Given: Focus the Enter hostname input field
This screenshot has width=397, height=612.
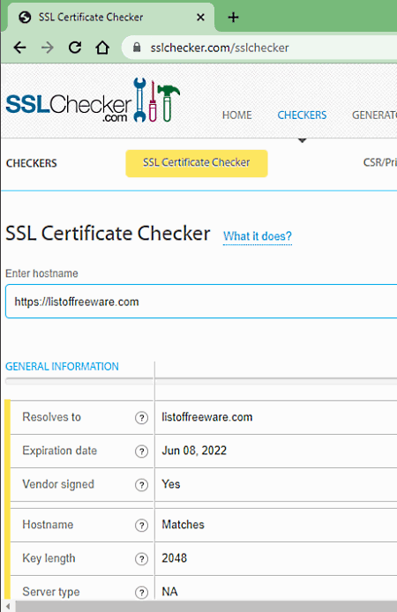Looking at the screenshot, I should pyautogui.click(x=201, y=302).
